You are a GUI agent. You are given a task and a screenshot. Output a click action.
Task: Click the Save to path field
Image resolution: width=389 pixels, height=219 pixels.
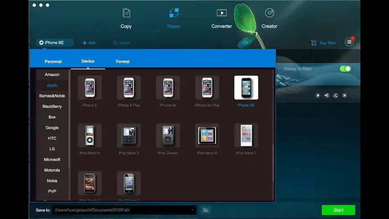[124, 210]
